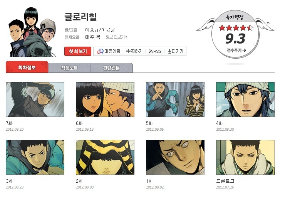Click the 마플알림 chat bubble icon
This screenshot has height=197, width=285.
(100, 51)
